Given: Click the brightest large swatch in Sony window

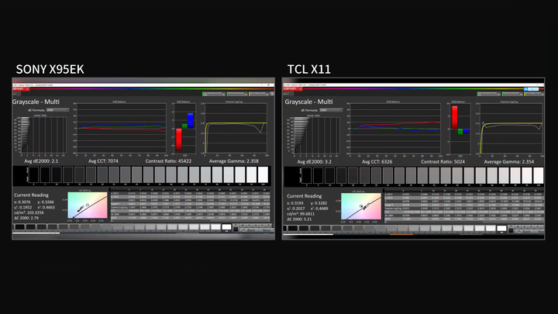Looking at the screenshot, I should coord(263,174).
